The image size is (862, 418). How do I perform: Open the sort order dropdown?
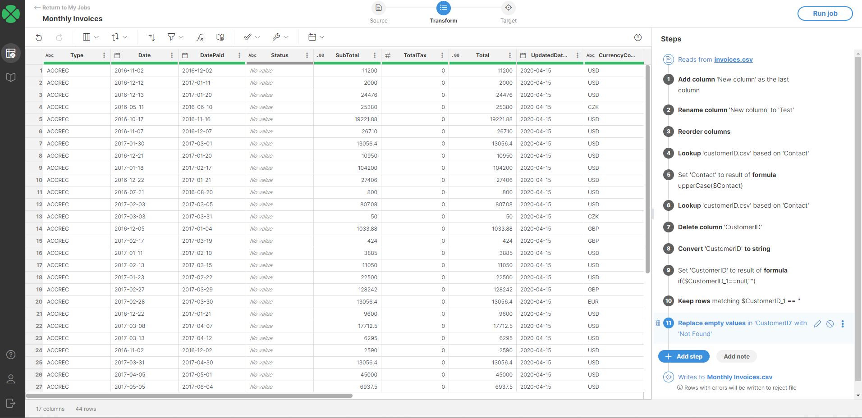click(119, 37)
